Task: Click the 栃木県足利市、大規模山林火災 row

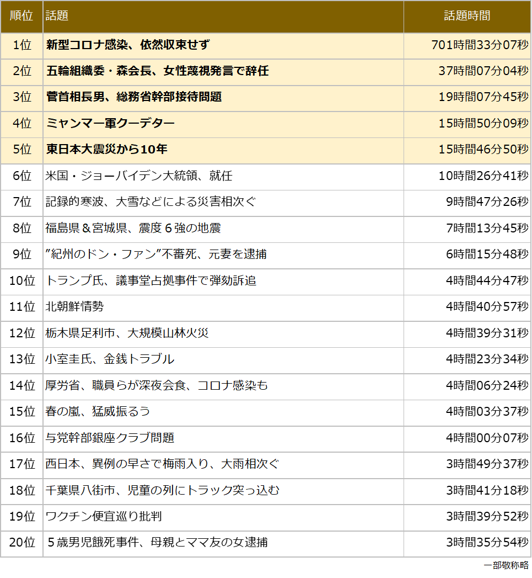Action: pos(265,333)
